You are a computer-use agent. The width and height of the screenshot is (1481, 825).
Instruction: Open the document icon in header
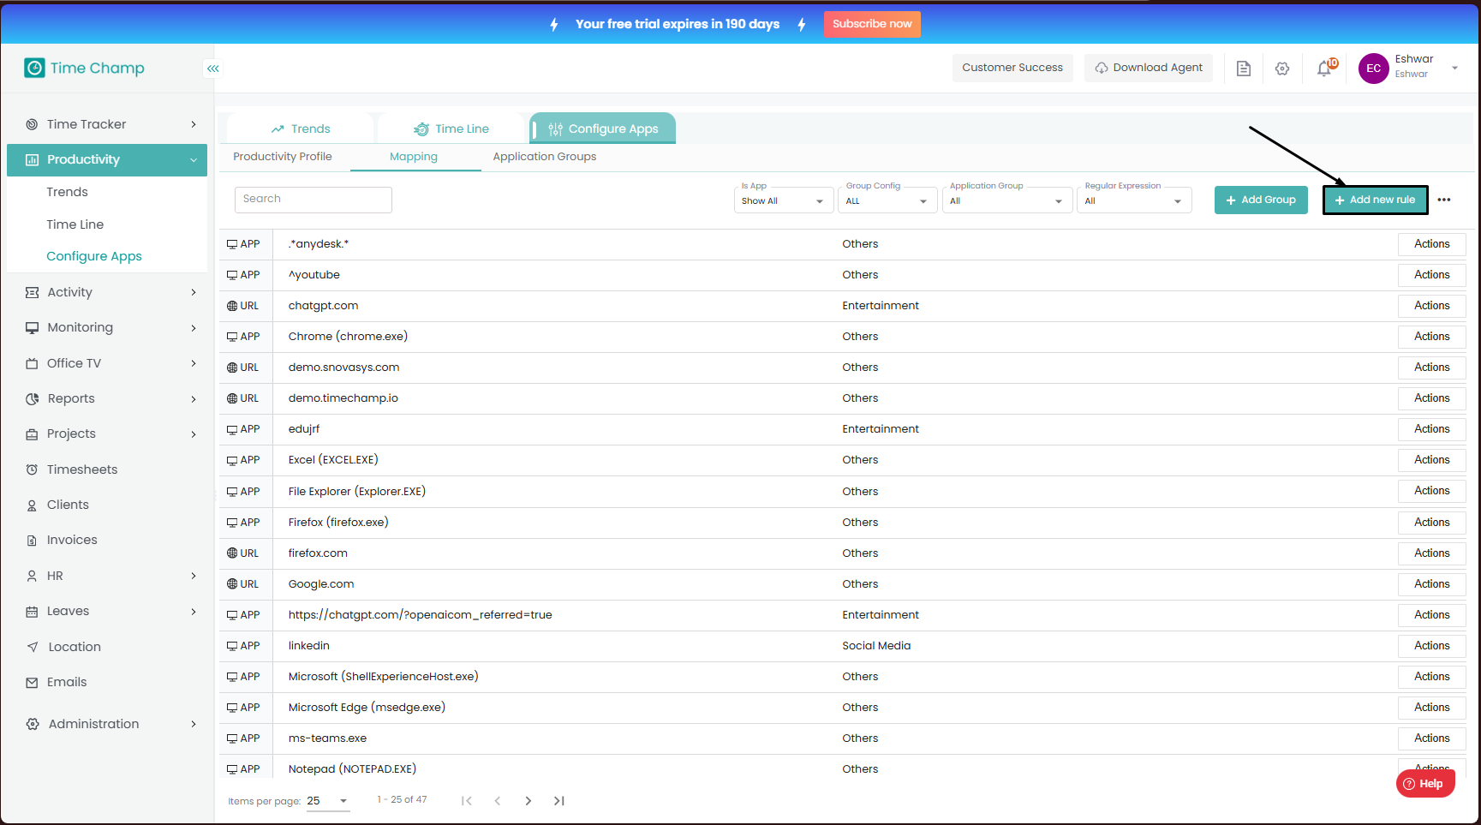(1244, 69)
